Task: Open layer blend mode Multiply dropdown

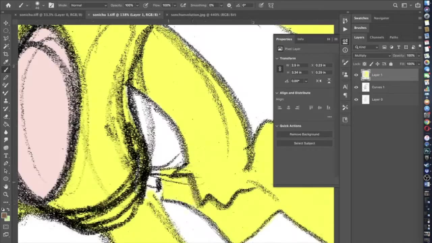Action: pyautogui.click(x=372, y=55)
